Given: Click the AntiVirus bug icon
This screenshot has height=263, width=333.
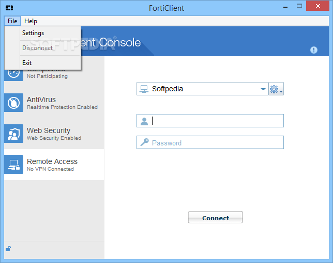Looking at the screenshot, I should [13, 103].
